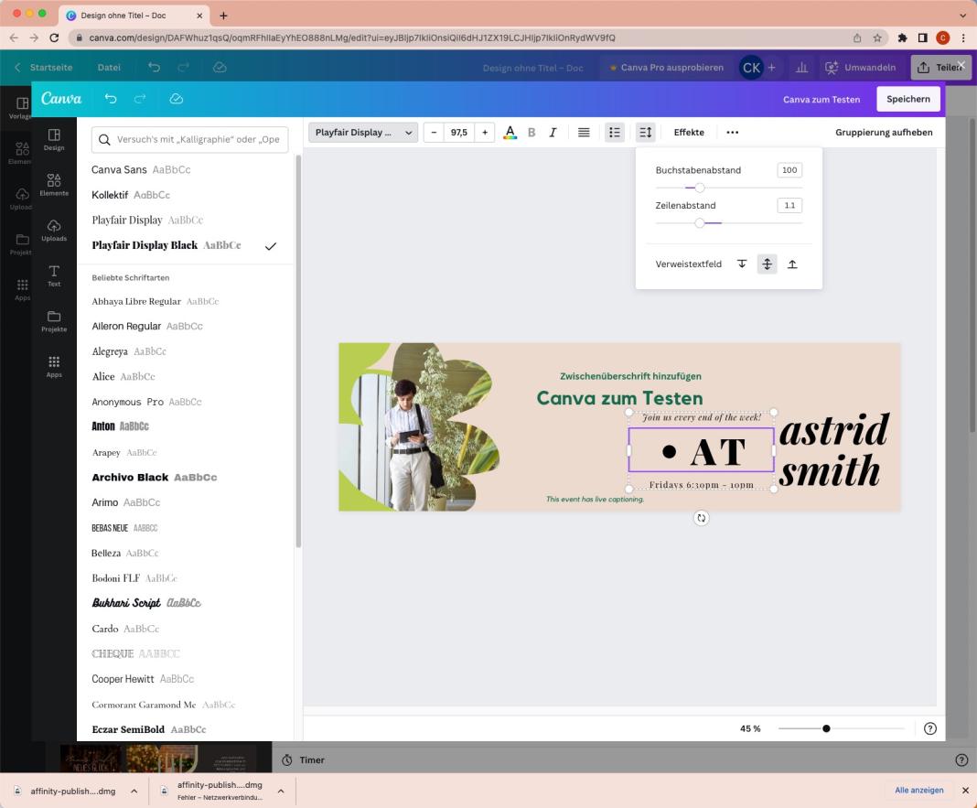
Task: Click the font search field
Action: coord(189,139)
